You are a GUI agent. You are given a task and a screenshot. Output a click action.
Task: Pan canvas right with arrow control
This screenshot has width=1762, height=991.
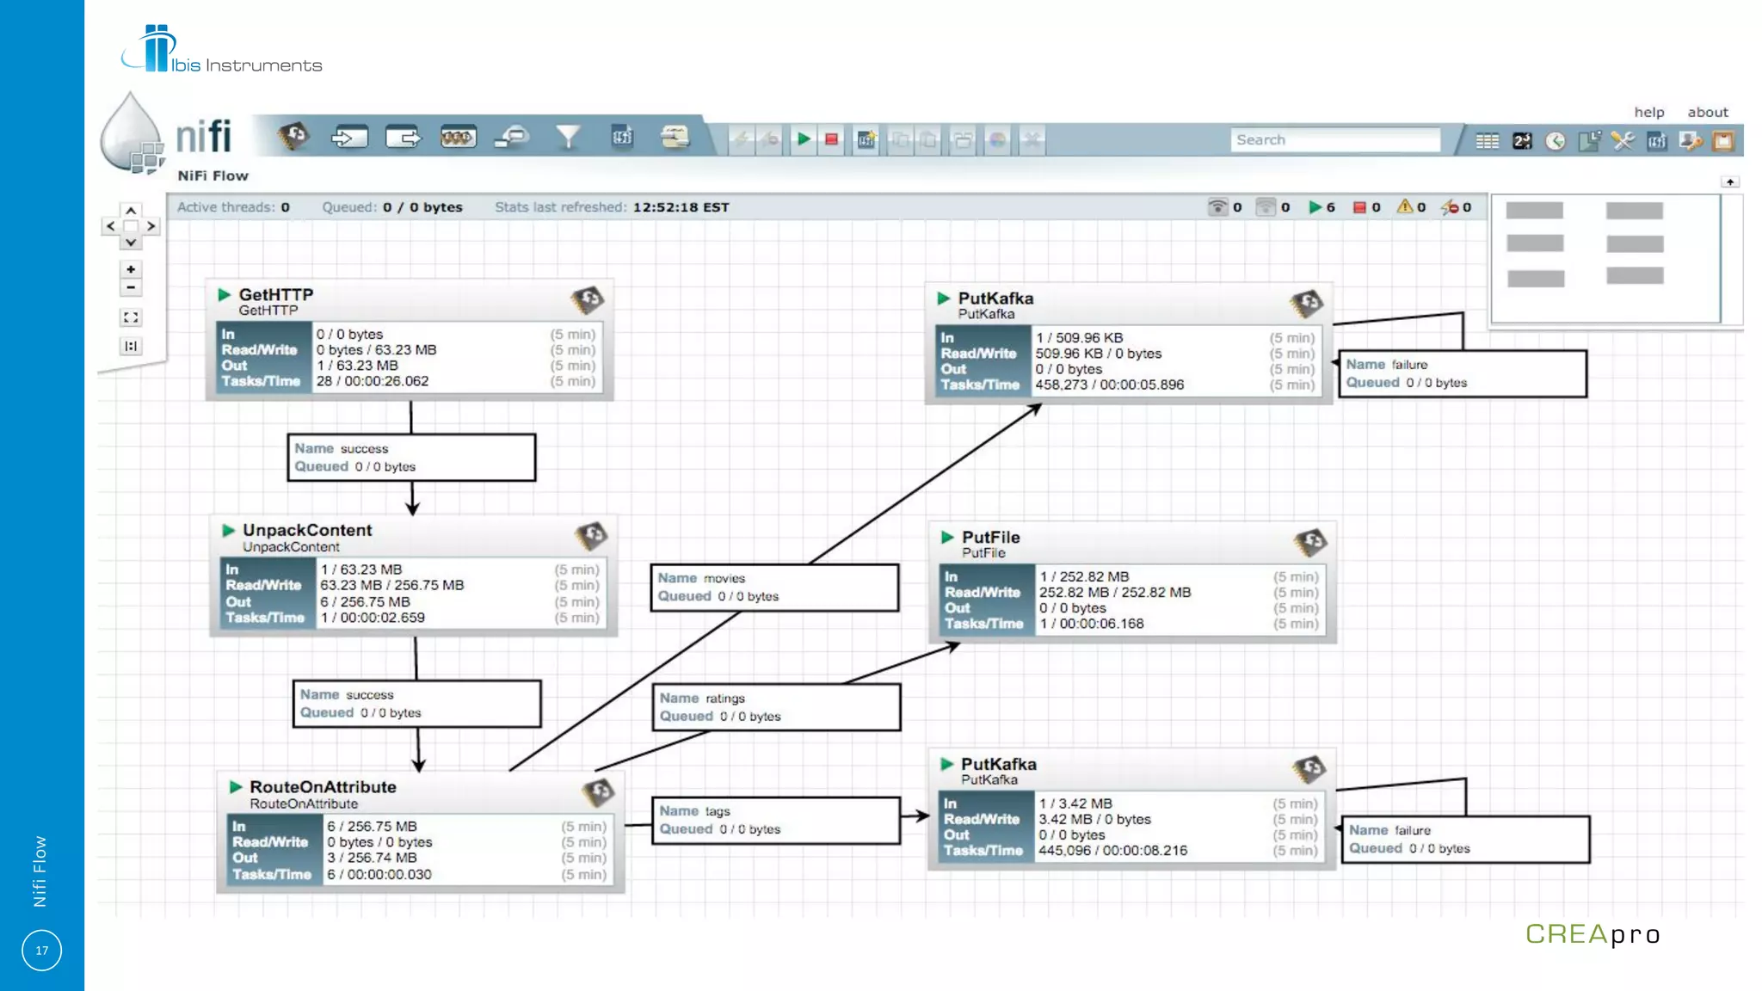(151, 226)
